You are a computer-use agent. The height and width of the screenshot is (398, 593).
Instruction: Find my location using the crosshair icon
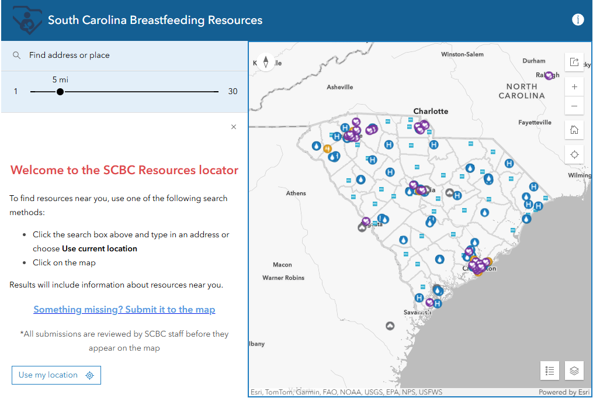click(x=574, y=154)
